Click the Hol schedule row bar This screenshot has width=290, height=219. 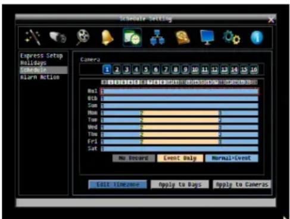[180, 92]
